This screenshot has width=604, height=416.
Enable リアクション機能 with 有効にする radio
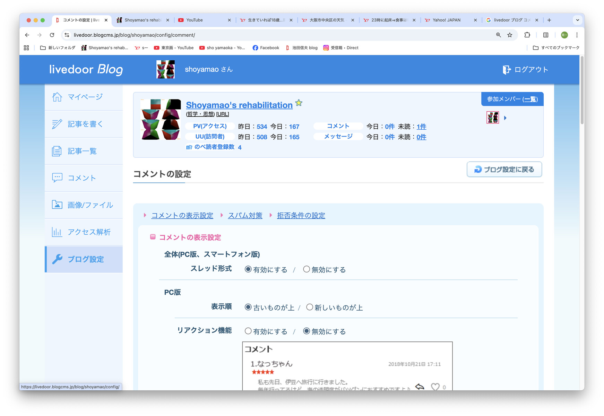pyautogui.click(x=248, y=331)
